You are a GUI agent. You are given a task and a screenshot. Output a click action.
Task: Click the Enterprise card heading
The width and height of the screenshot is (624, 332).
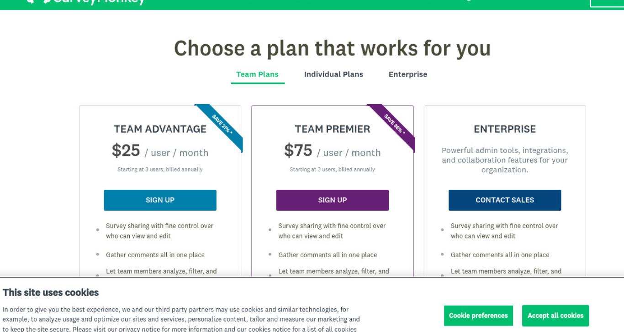pyautogui.click(x=505, y=130)
